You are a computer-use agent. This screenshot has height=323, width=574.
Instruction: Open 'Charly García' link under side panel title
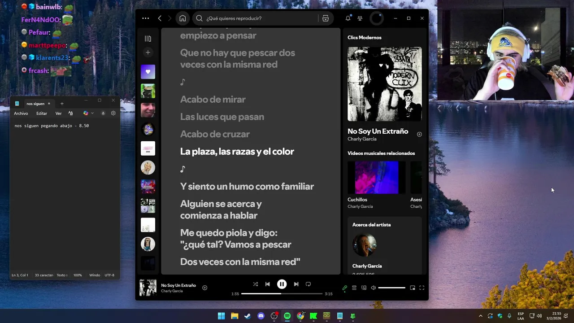362,139
